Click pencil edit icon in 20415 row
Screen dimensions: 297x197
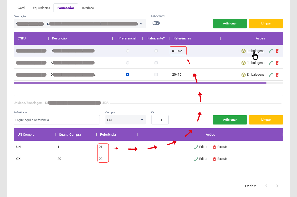pyautogui.click(x=271, y=75)
